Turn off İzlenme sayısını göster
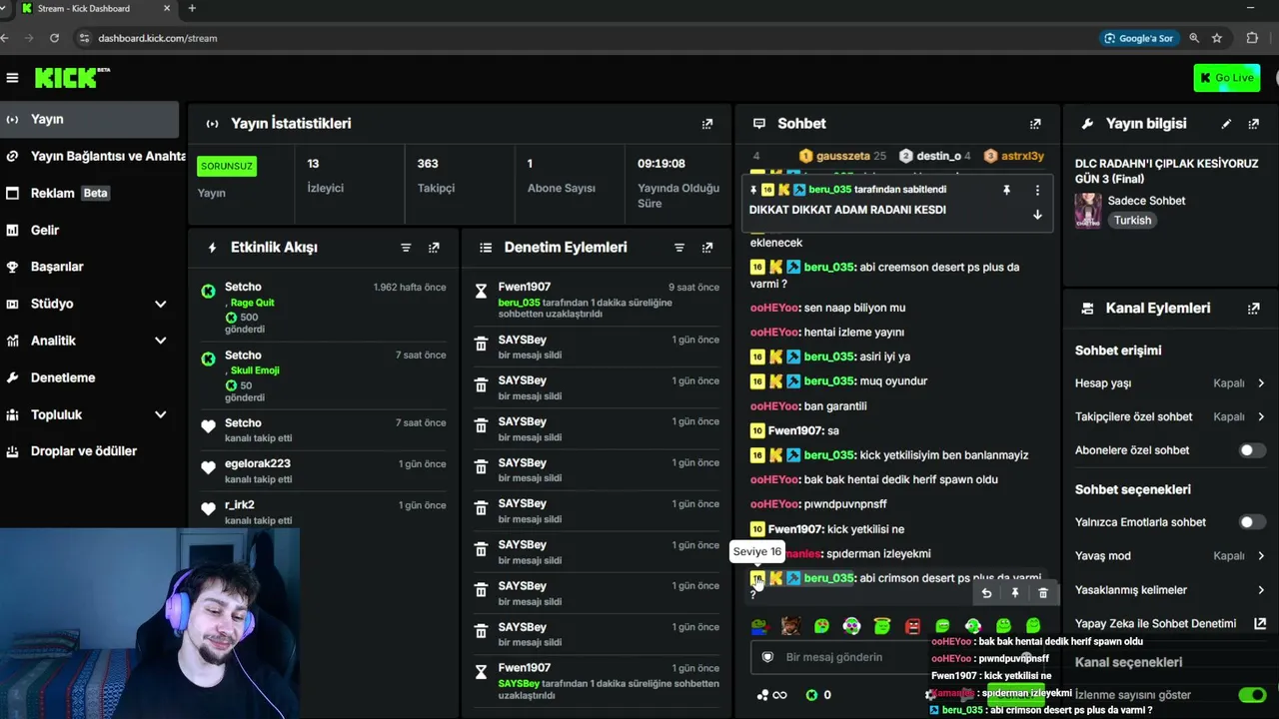The width and height of the screenshot is (1279, 719). click(x=1252, y=695)
